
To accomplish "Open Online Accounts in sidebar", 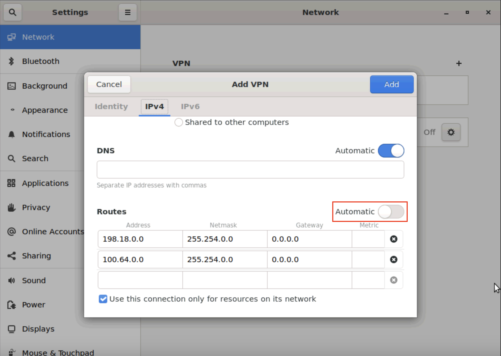I will point(42,232).
